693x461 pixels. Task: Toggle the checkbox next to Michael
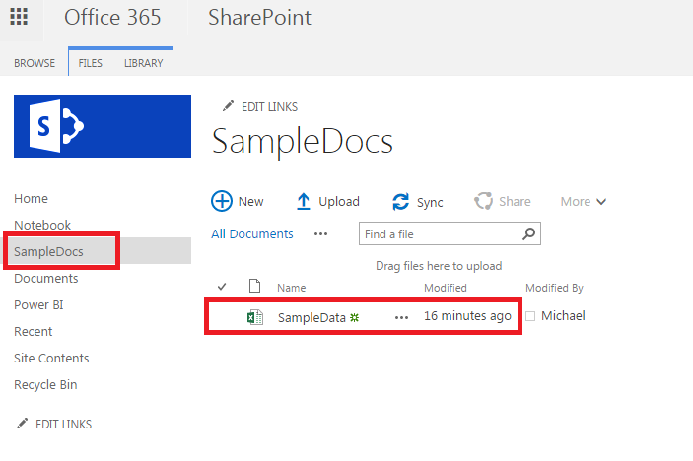tap(530, 316)
